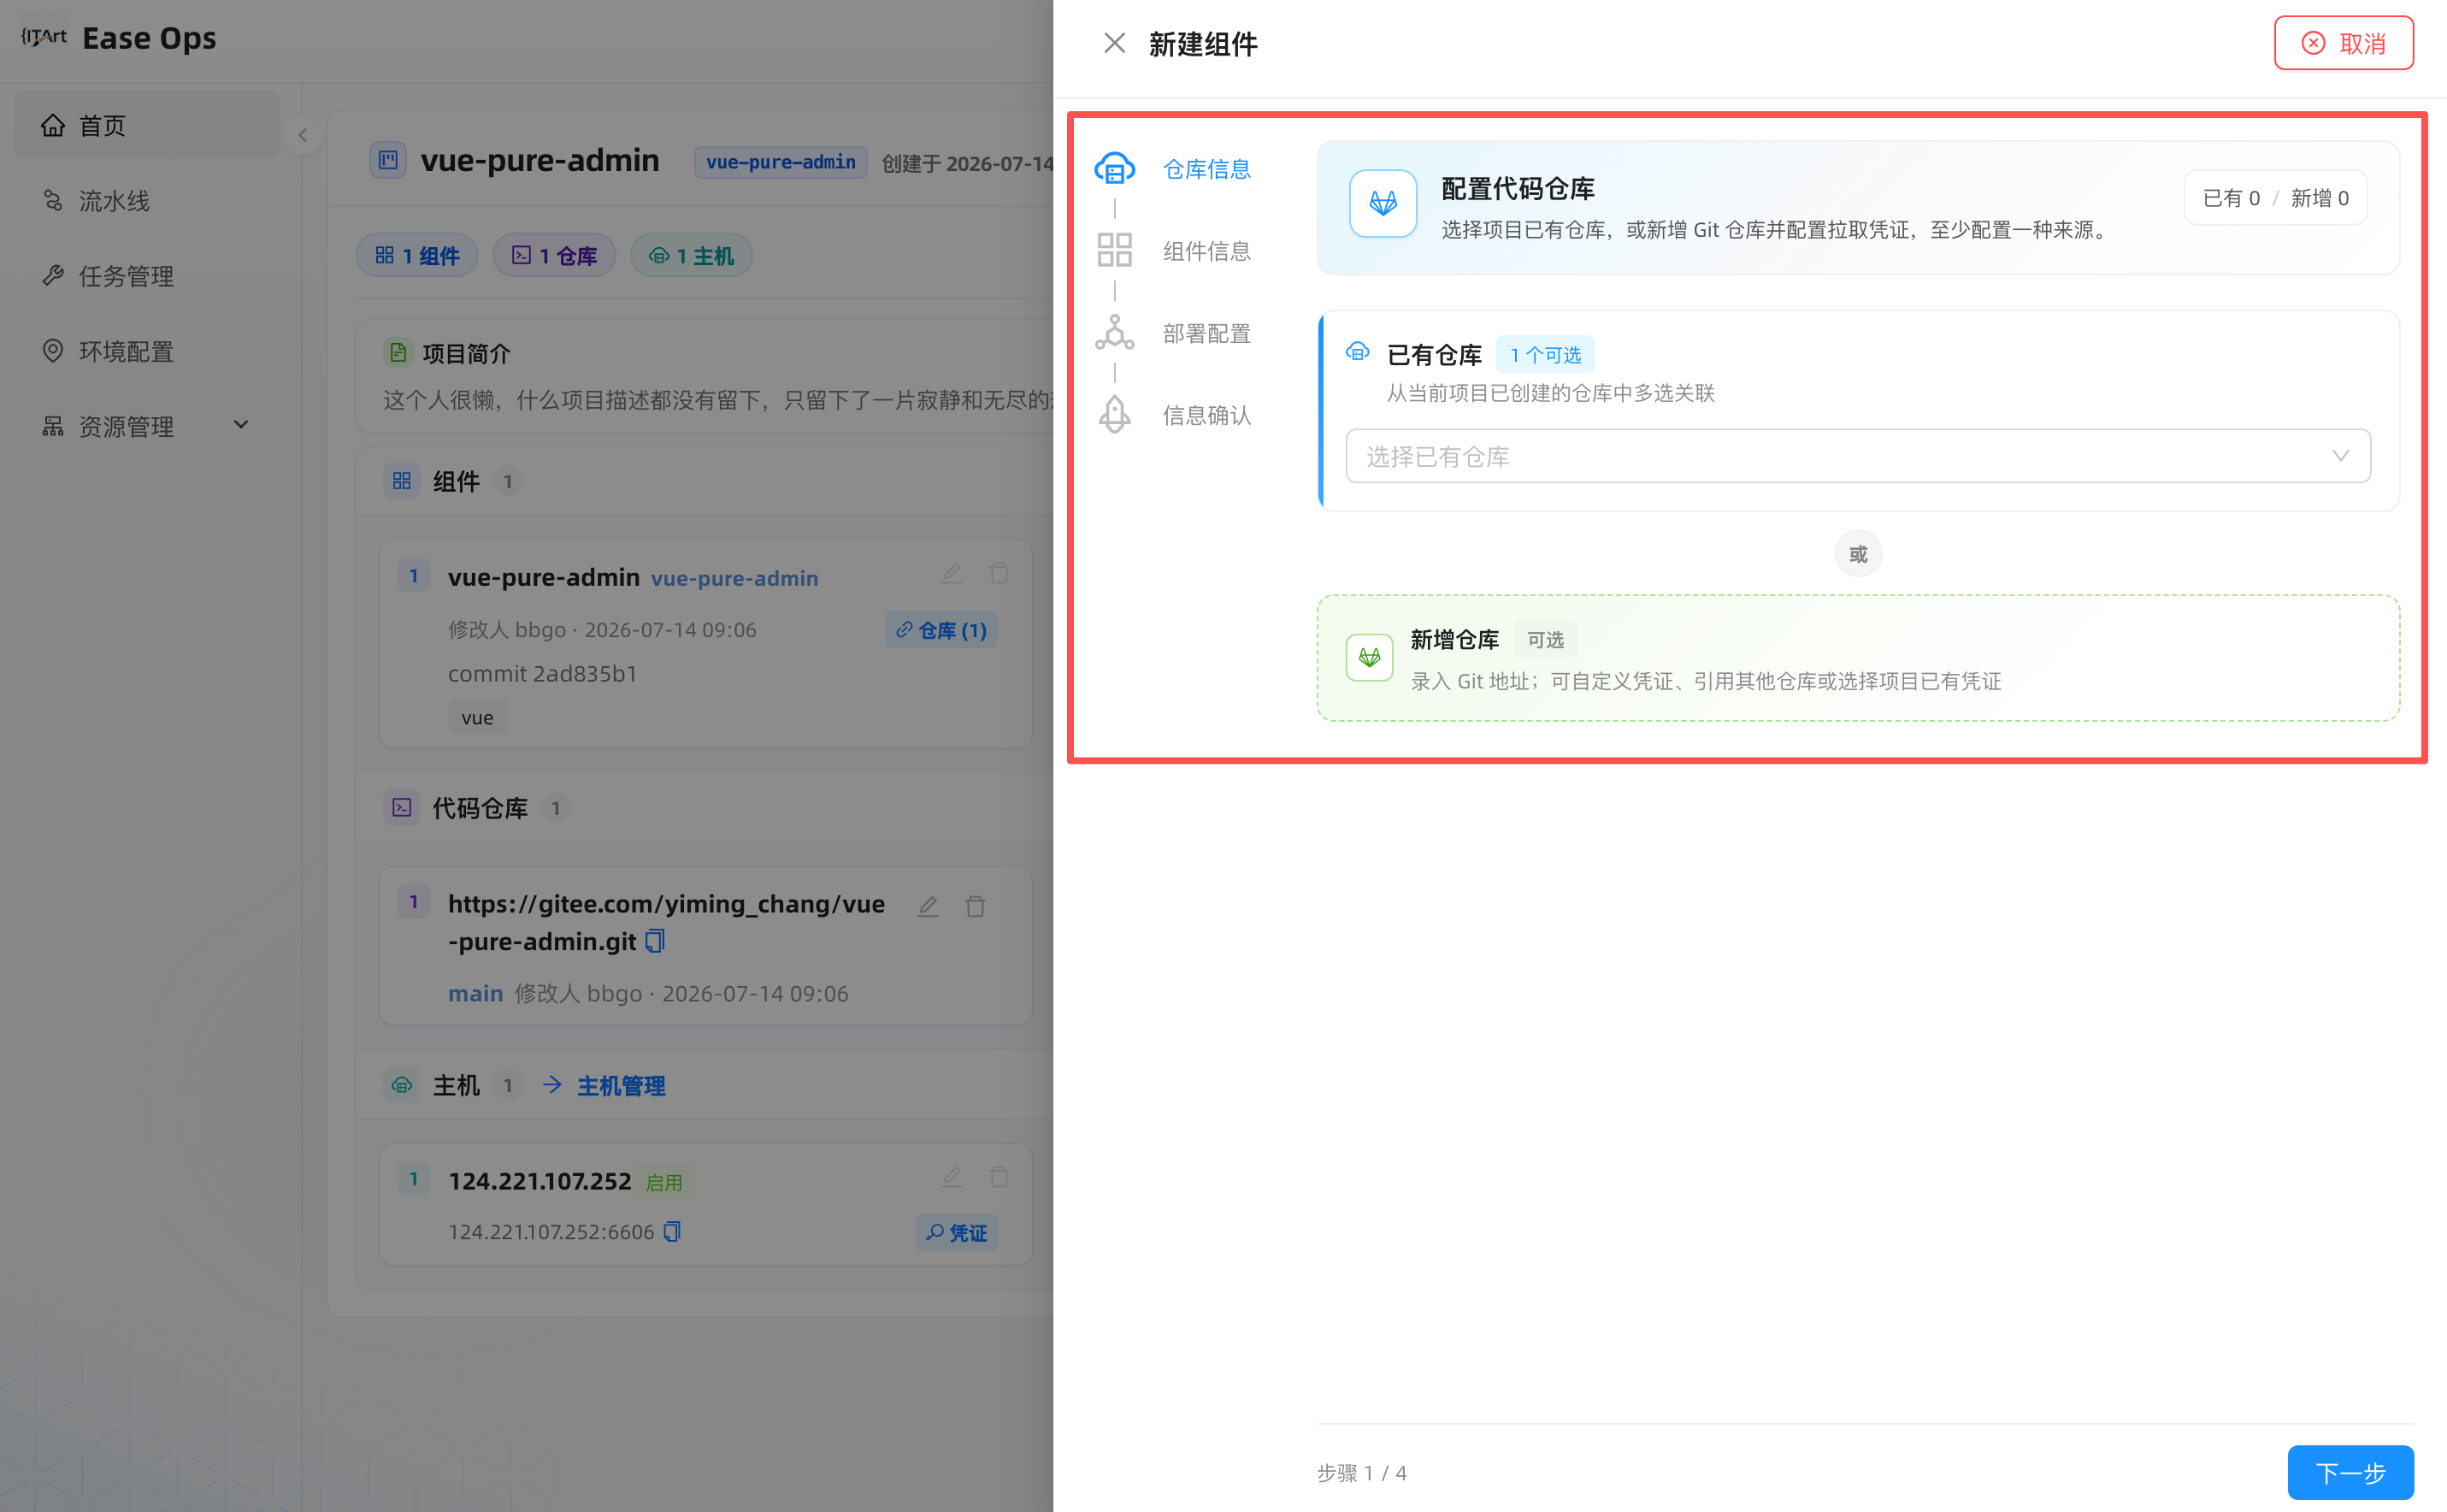Close the 新建组件 drawer with X icon
This screenshot has width=2447, height=1512.
tap(1113, 43)
